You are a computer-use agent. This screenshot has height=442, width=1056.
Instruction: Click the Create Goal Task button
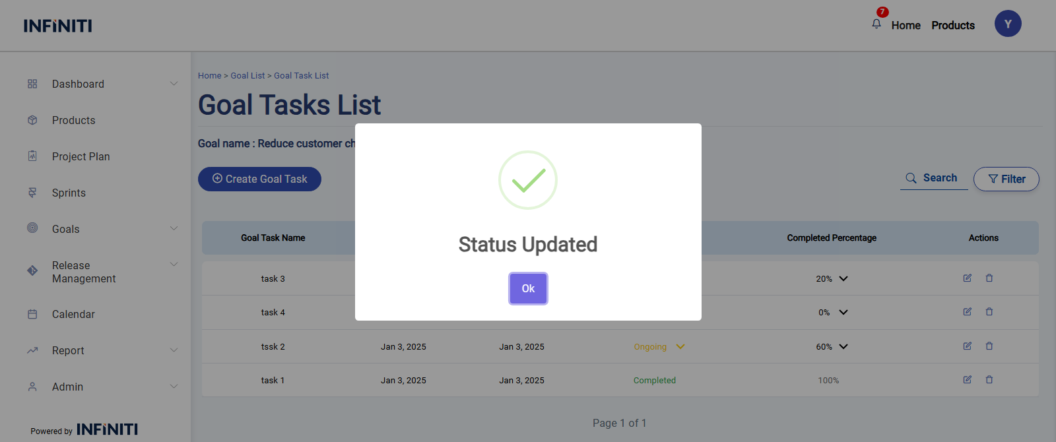(259, 179)
